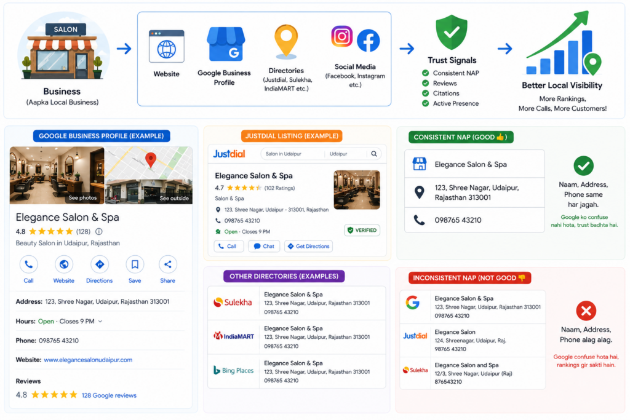
Task: Click See photos on interior image
Action: [x=82, y=197]
